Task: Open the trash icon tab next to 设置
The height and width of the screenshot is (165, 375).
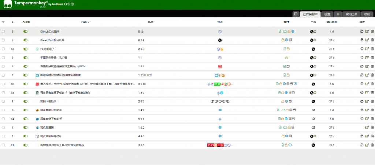Action: 338,14
